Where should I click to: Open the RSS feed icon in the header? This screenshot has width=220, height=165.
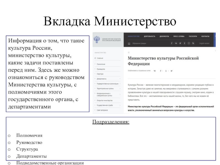click(193, 43)
